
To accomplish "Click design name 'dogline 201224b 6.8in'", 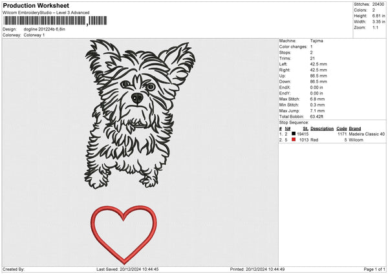I will [44, 29].
